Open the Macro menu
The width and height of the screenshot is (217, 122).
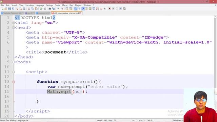pyautogui.click(x=65, y=5)
